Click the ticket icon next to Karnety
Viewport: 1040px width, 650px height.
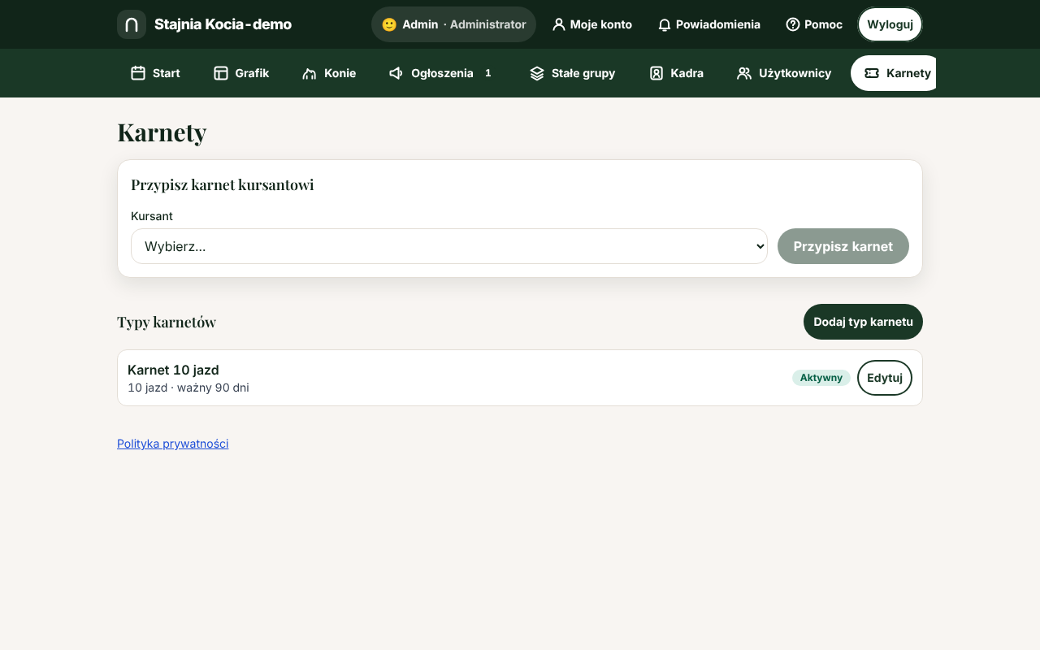[x=872, y=73]
